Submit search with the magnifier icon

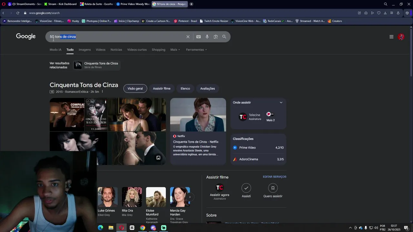point(224,37)
